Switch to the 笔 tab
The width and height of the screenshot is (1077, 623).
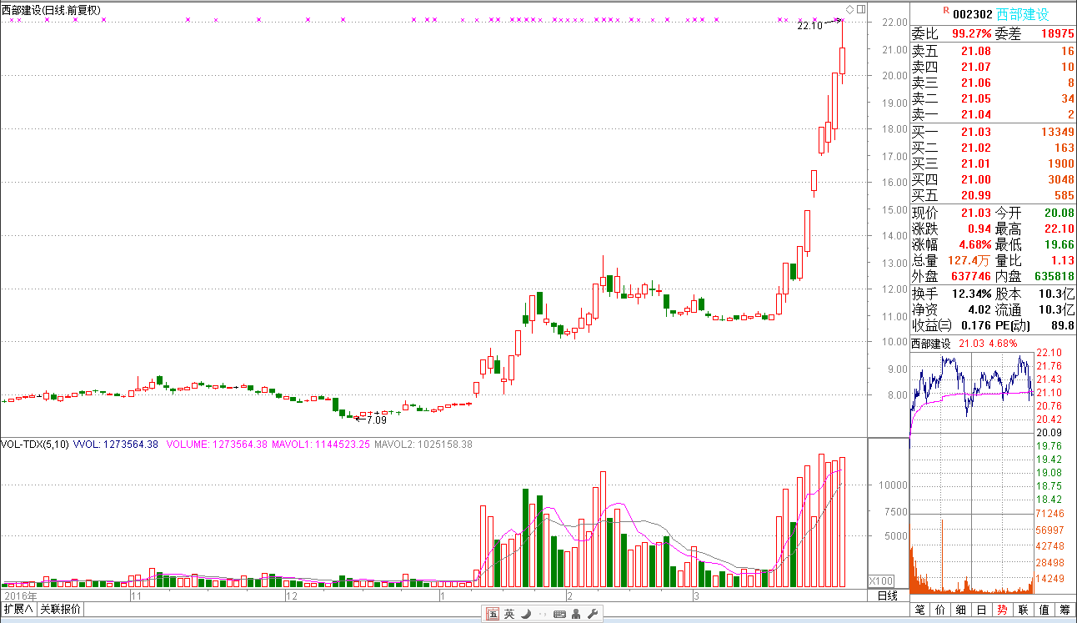[x=920, y=610]
